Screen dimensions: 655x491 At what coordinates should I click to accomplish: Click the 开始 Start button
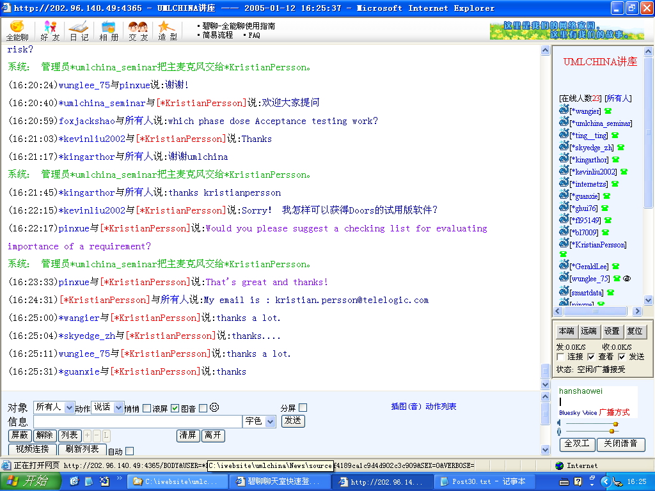click(x=31, y=481)
